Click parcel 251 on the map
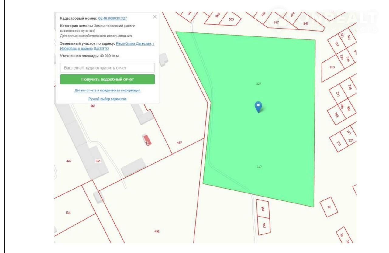 338,94
